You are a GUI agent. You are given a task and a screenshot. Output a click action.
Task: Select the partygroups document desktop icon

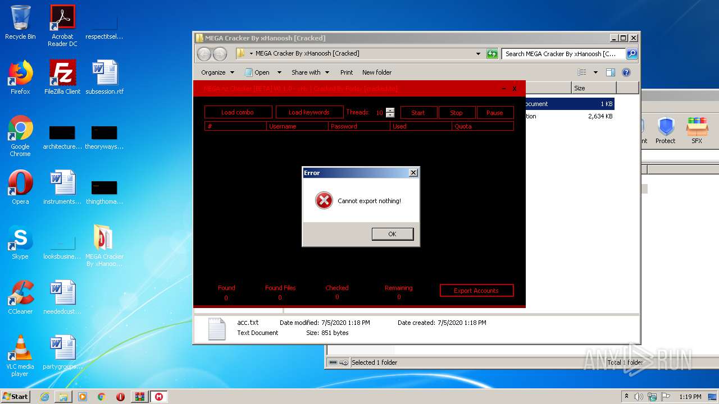(62, 352)
